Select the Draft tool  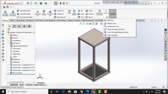[x=81, y=14]
